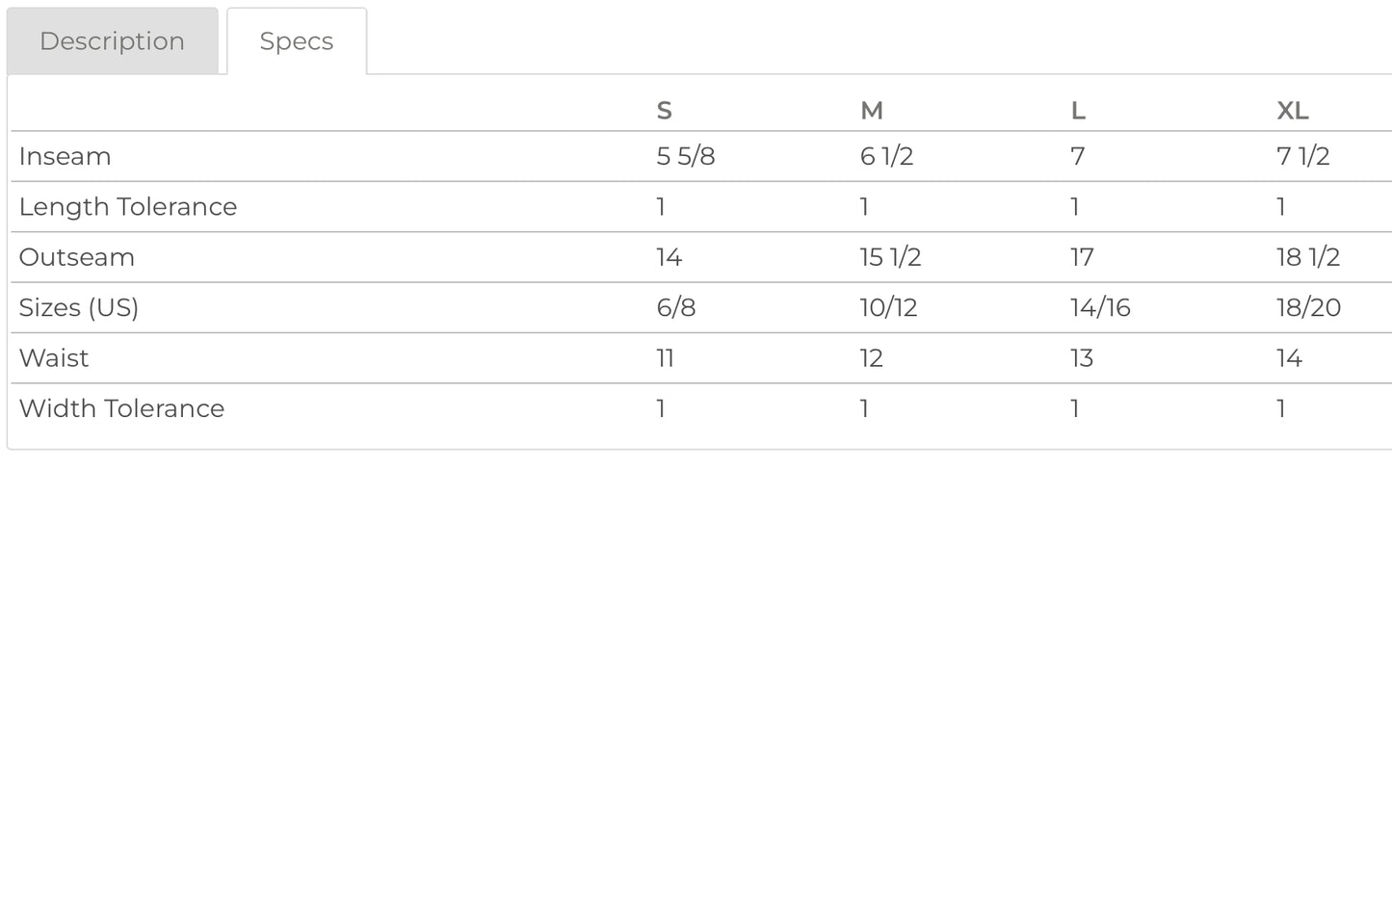Click the L size column header

tap(1078, 111)
